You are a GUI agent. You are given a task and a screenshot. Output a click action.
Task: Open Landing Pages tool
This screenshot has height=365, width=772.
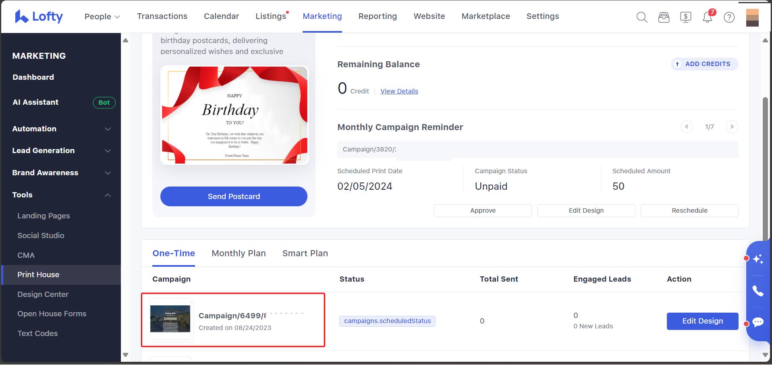44,216
